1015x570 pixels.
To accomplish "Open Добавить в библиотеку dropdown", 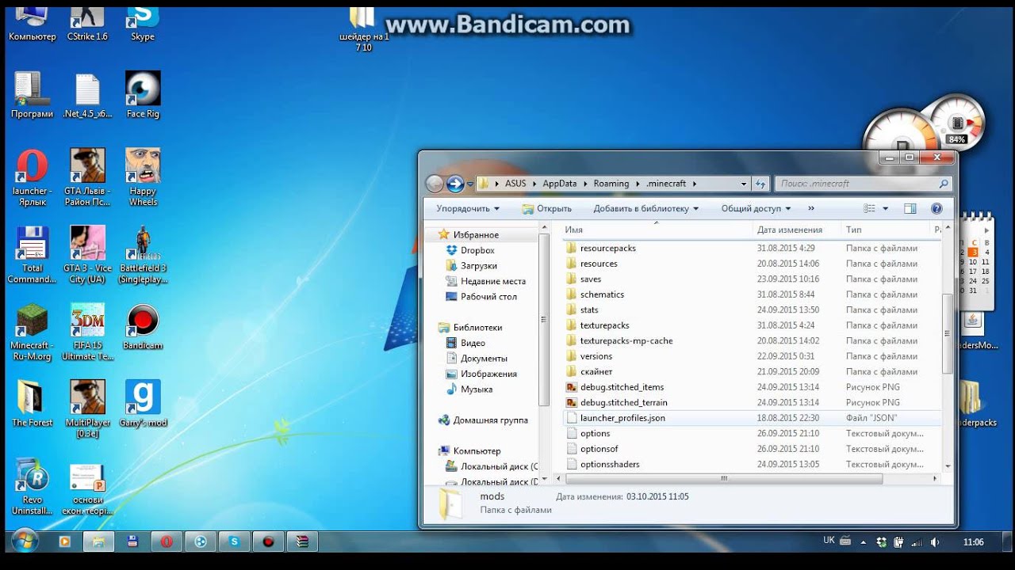I will (x=646, y=209).
